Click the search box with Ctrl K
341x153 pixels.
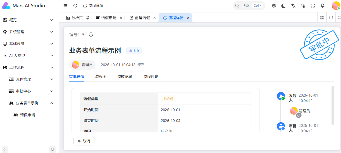coord(249,6)
